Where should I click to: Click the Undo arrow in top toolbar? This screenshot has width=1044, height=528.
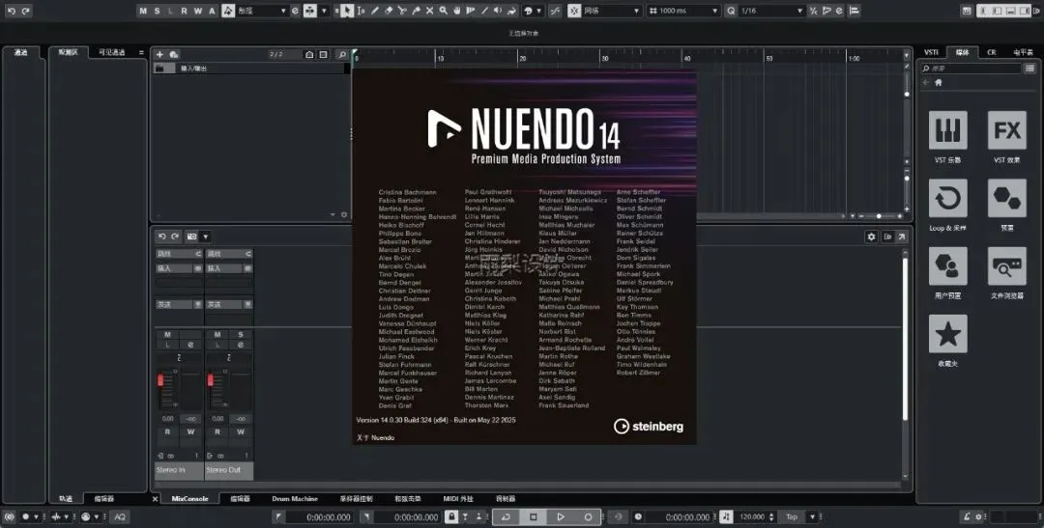(11, 11)
